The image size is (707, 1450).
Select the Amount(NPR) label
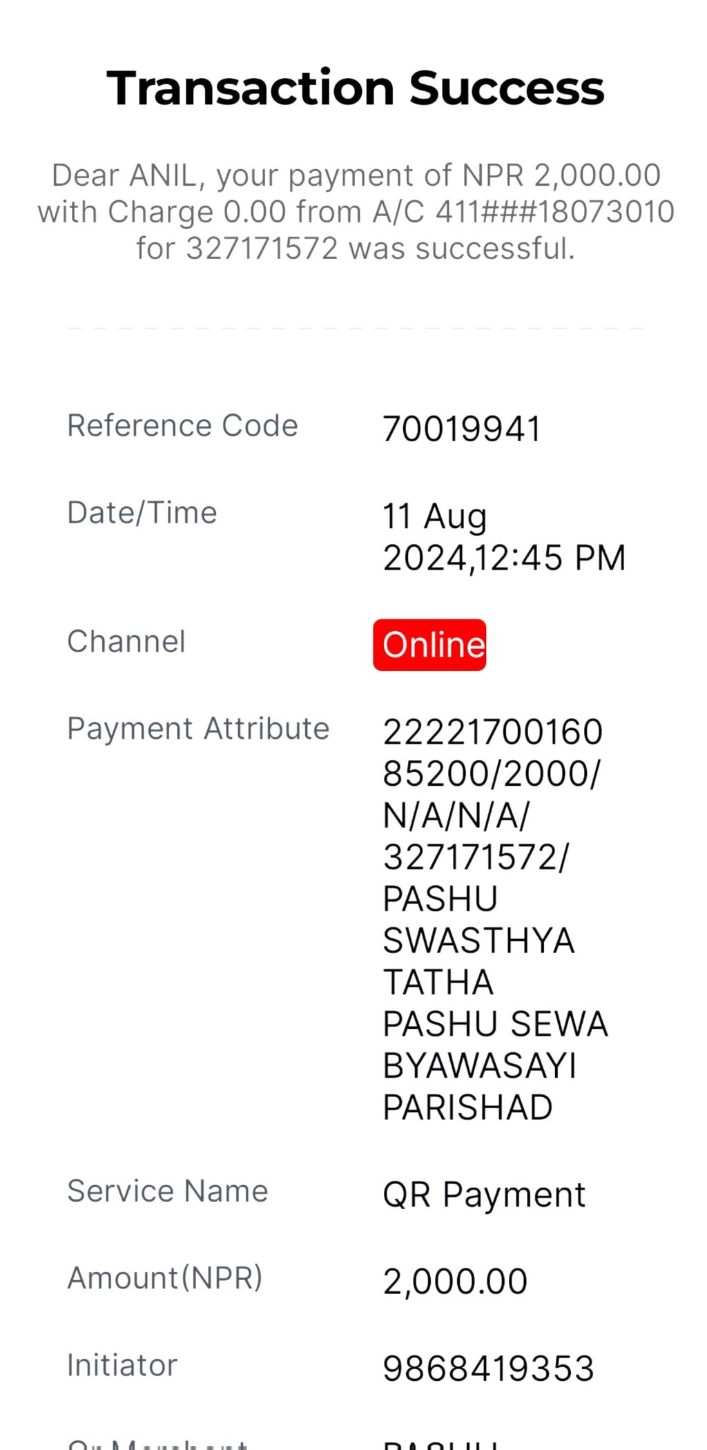165,1278
